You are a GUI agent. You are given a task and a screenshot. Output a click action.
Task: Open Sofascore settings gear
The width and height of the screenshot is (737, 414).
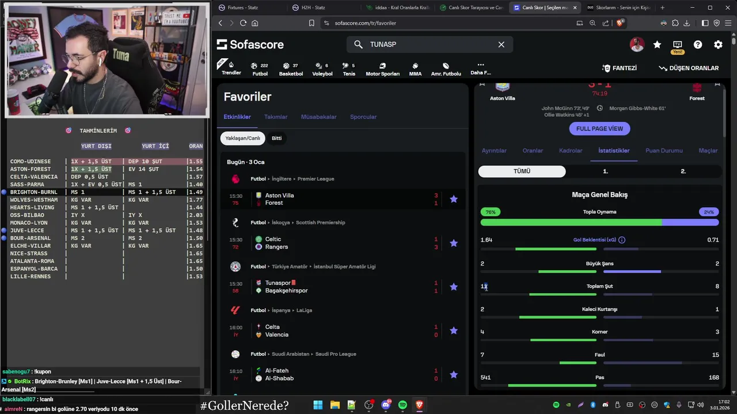click(x=718, y=44)
